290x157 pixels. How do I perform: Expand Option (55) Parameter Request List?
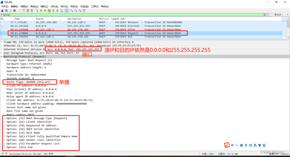(5, 143)
